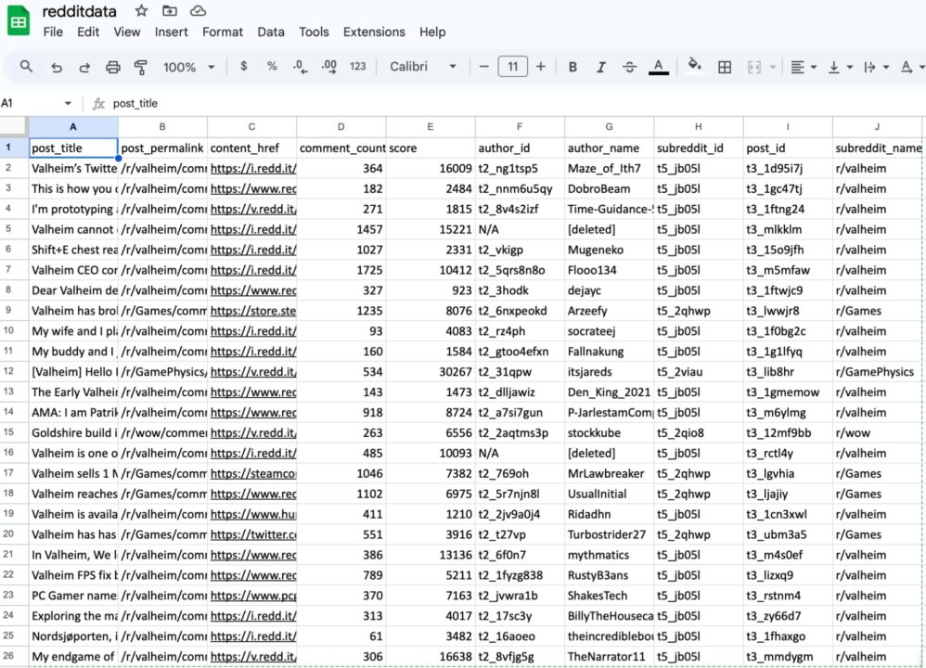Toggle bold formatting
This screenshot has height=668, width=926.
[x=572, y=67]
